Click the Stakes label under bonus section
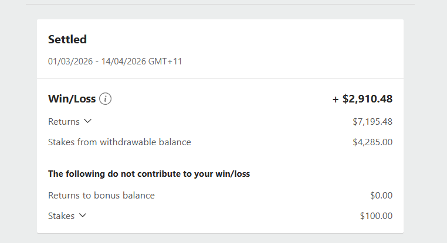 (x=62, y=215)
